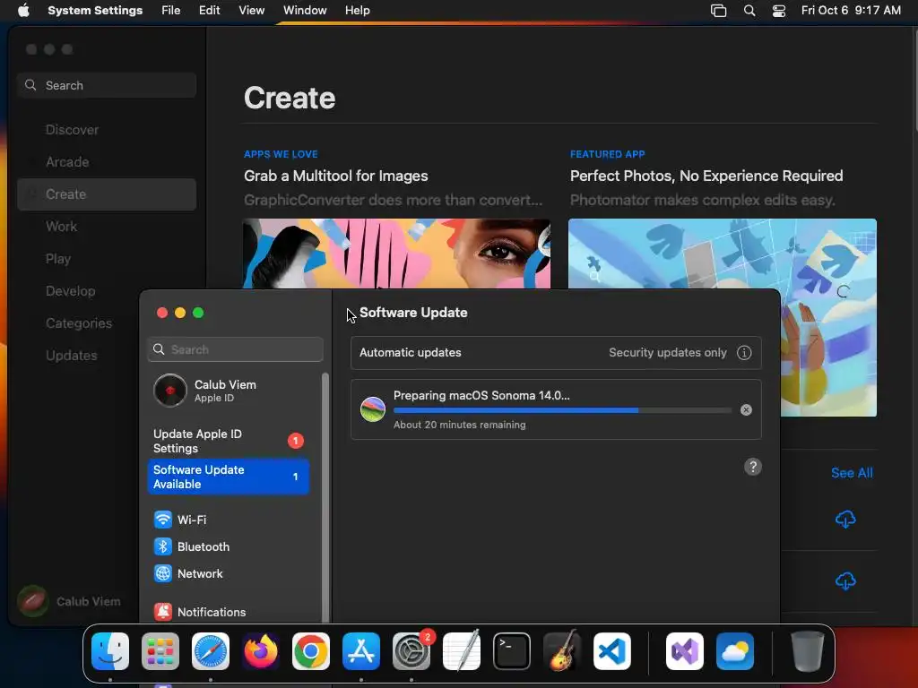Open the Apple menu
The height and width of the screenshot is (688, 918).
[23, 11]
